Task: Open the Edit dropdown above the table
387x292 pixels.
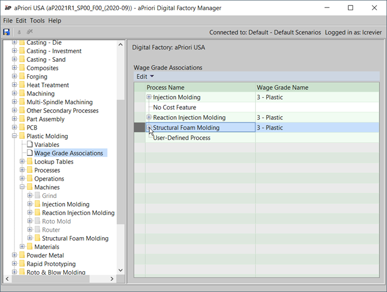Action: (145, 76)
